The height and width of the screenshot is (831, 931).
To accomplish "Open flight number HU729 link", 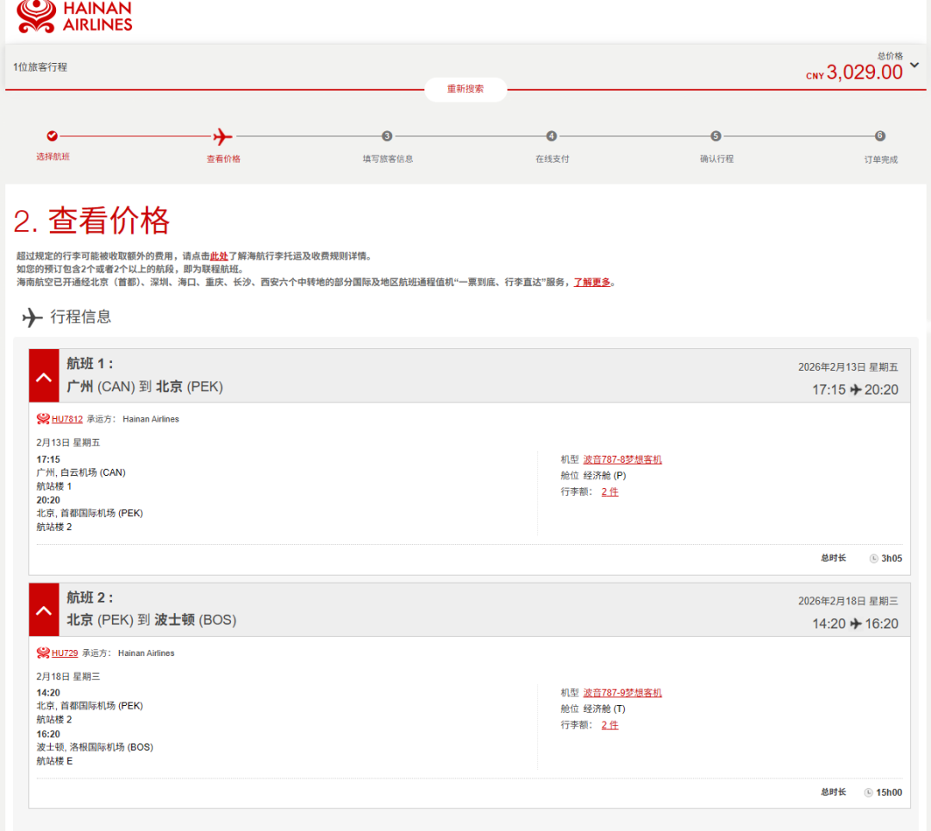I will [65, 653].
